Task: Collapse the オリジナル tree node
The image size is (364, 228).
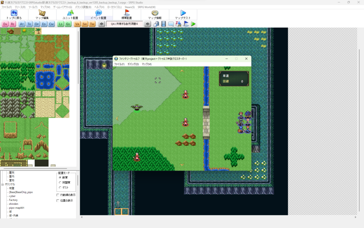Action: (3, 185)
